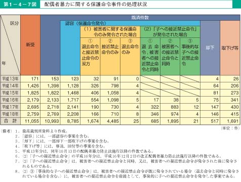Select row label 平成17年

(10, 107)
